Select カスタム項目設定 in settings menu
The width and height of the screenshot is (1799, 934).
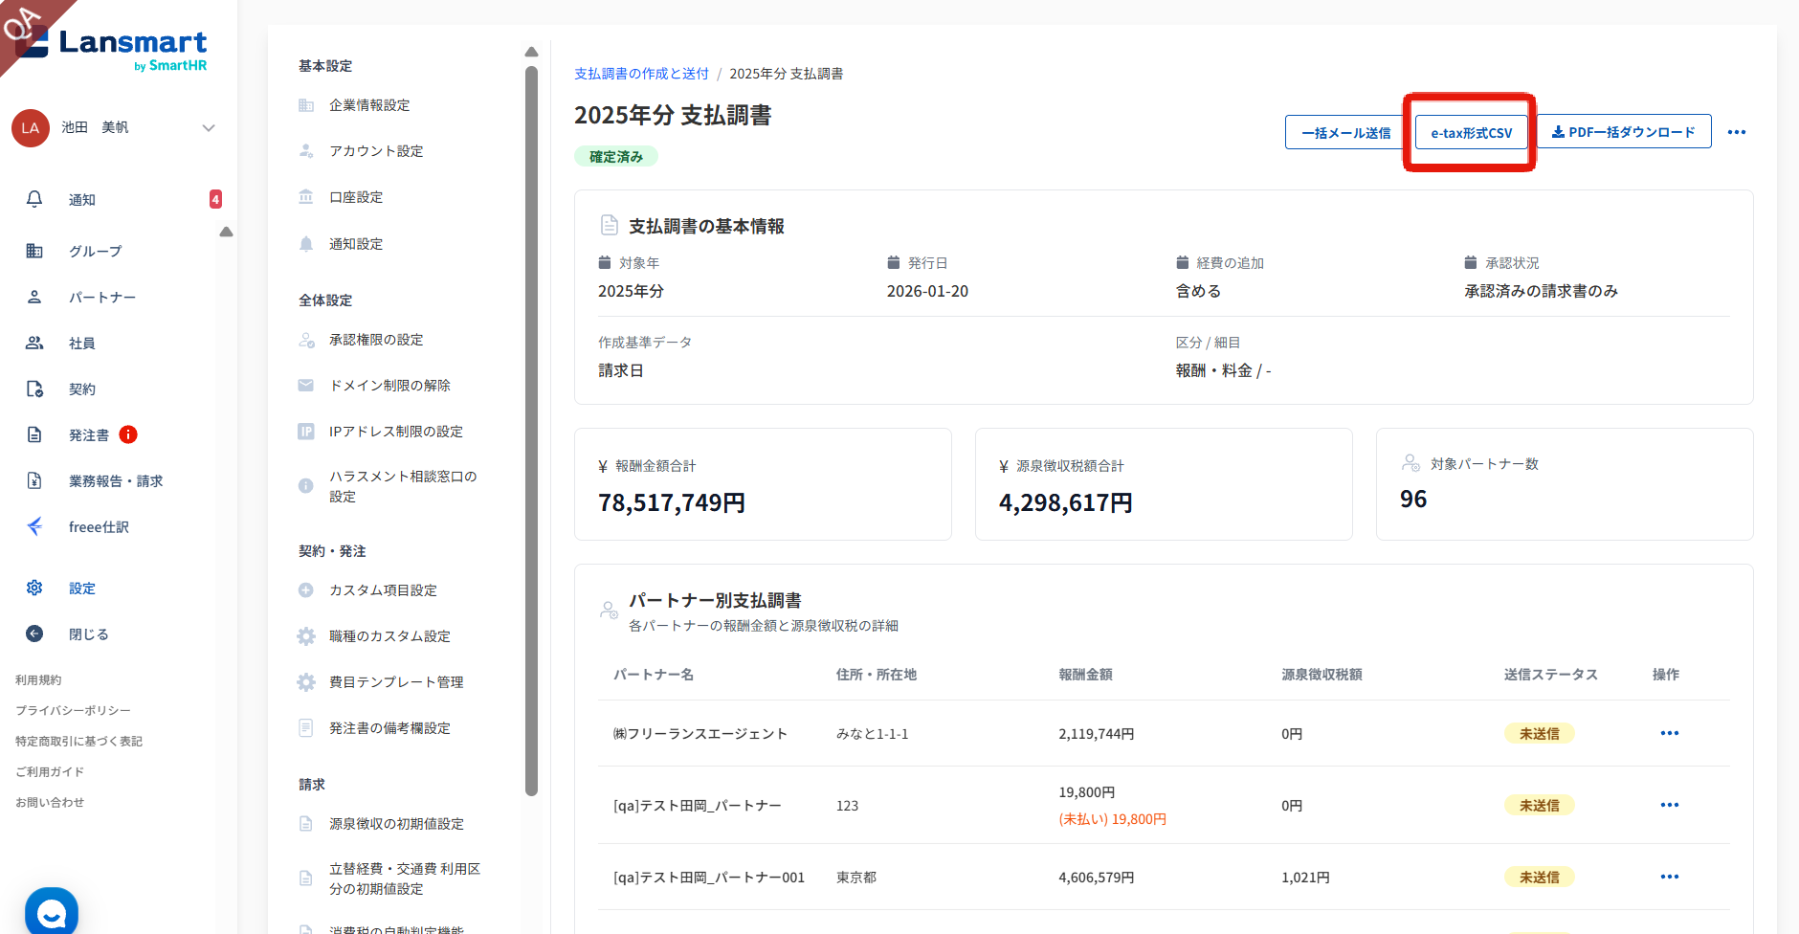tap(383, 590)
